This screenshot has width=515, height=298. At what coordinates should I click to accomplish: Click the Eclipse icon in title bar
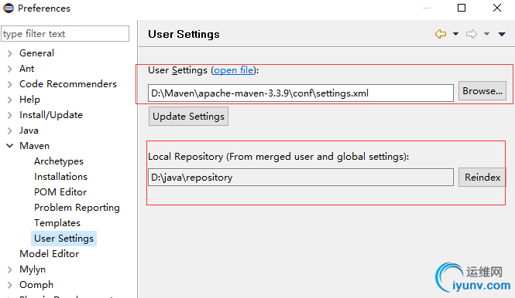(x=9, y=8)
